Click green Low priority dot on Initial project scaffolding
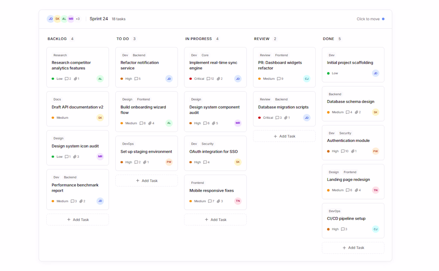This screenshot has height=271, width=439. [328, 73]
